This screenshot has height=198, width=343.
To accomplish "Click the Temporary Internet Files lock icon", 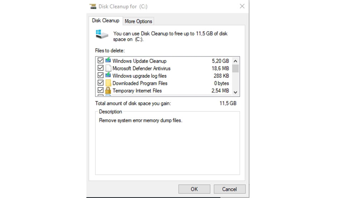I will point(108,91).
